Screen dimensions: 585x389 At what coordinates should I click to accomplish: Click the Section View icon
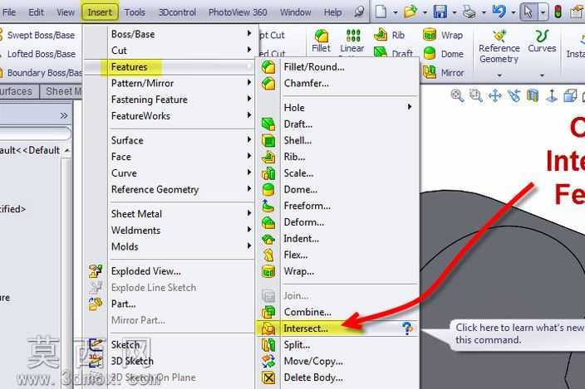coord(533,95)
